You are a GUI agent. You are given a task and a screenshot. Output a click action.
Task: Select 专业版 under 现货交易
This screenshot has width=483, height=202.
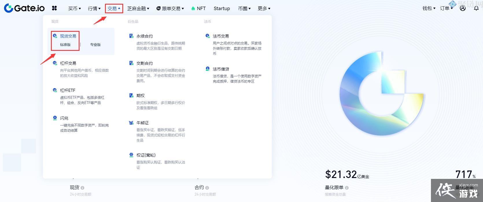[x=95, y=45]
